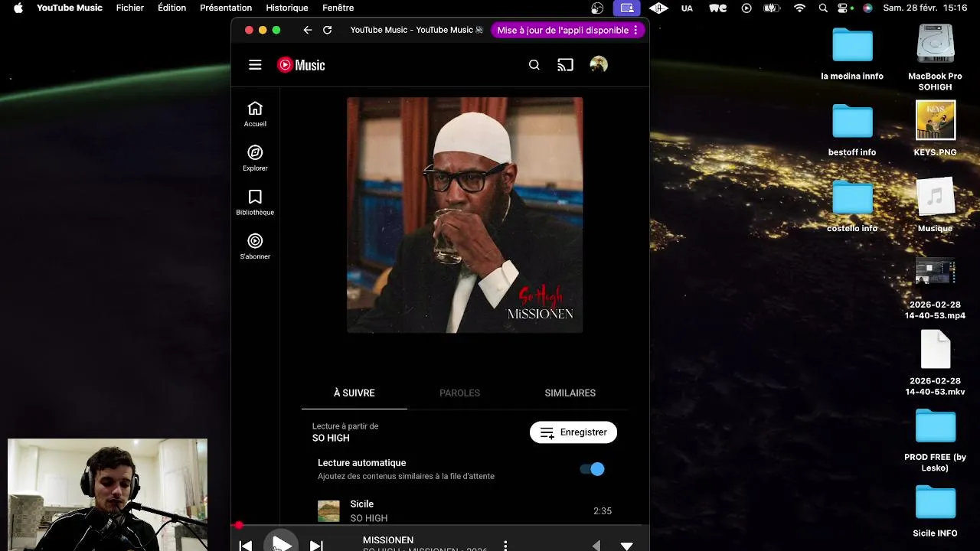The height and width of the screenshot is (551, 980).
Task: Open the three-dot menu beside MISSIONEN
Action: click(x=505, y=546)
